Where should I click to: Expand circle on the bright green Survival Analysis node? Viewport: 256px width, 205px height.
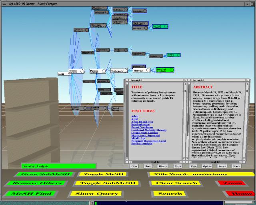point(172,70)
